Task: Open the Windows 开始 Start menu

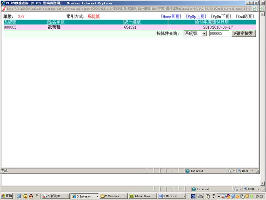Action: click(7, 196)
